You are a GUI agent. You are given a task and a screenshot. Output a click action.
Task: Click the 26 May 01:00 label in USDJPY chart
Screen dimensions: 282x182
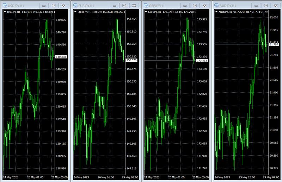35,177
